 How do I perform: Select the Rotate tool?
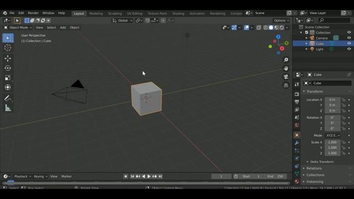pos(8,68)
